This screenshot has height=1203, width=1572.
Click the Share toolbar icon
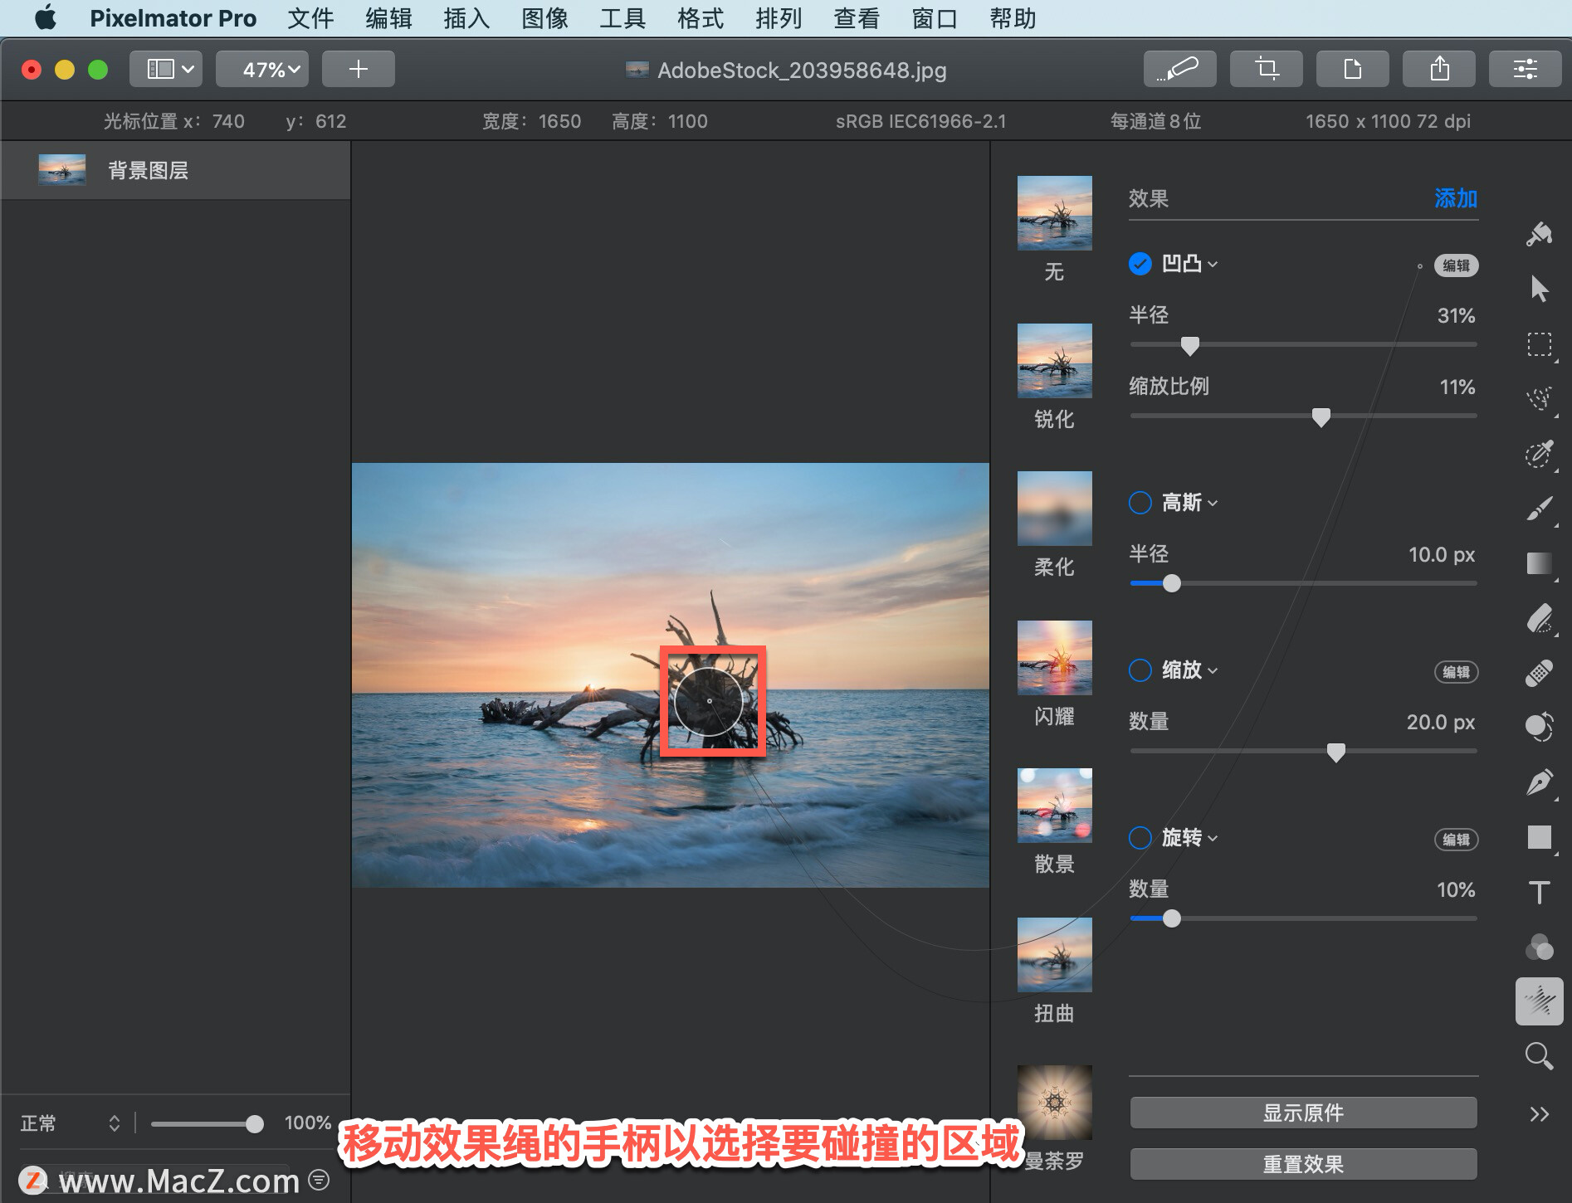coord(1438,69)
